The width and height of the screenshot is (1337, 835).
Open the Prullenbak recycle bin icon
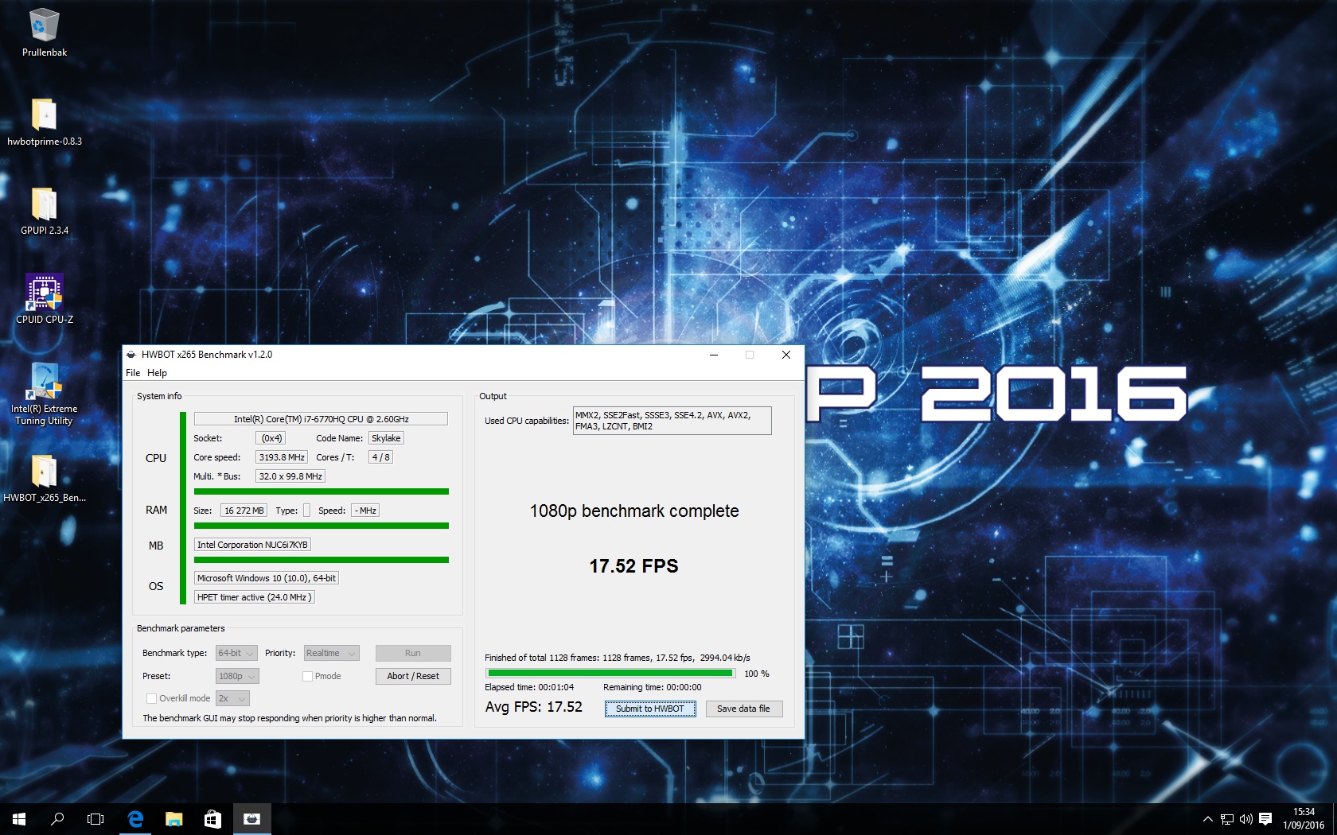click(x=45, y=33)
